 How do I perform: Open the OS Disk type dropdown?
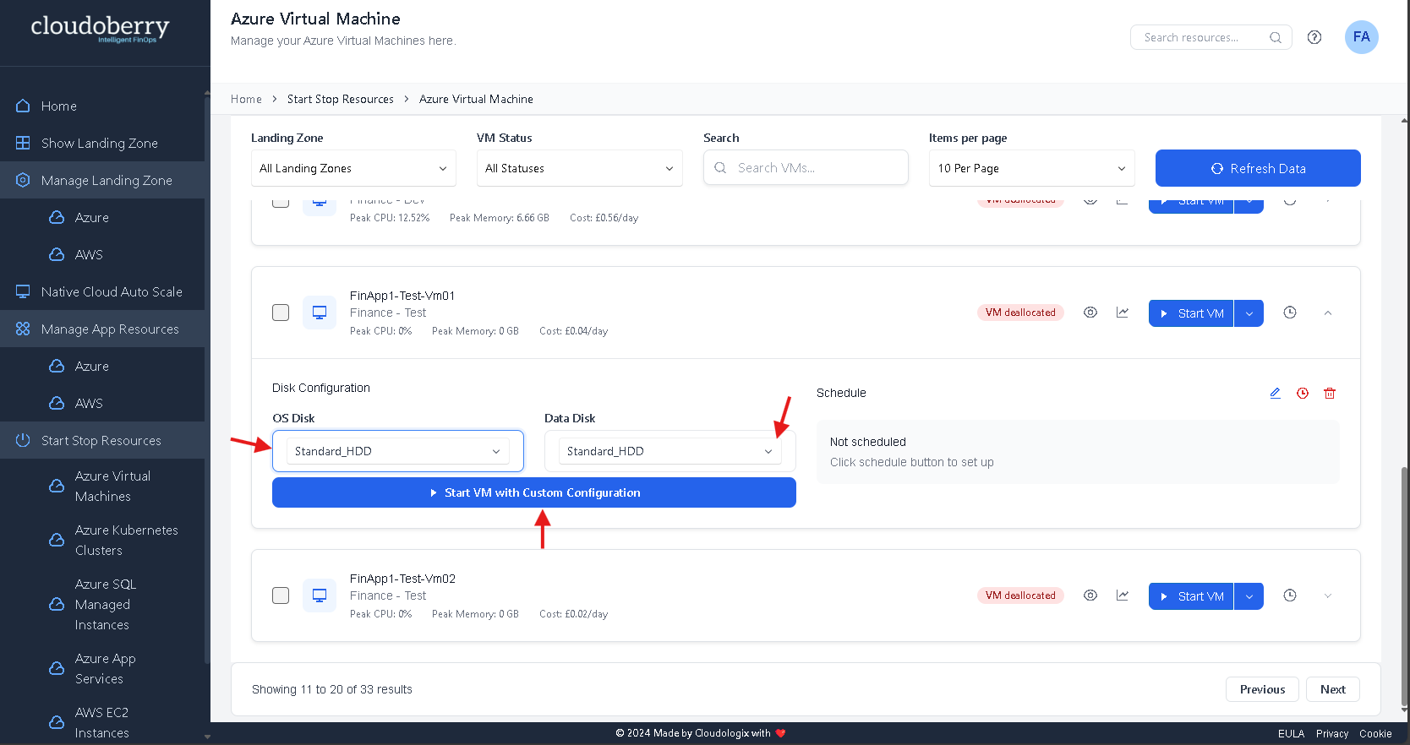click(398, 451)
